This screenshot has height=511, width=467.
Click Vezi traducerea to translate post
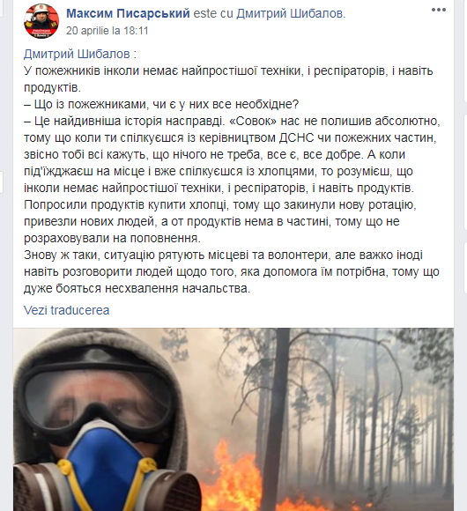pos(66,310)
